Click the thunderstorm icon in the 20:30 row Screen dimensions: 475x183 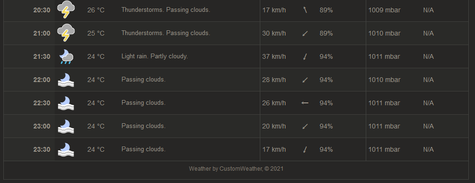66,9
